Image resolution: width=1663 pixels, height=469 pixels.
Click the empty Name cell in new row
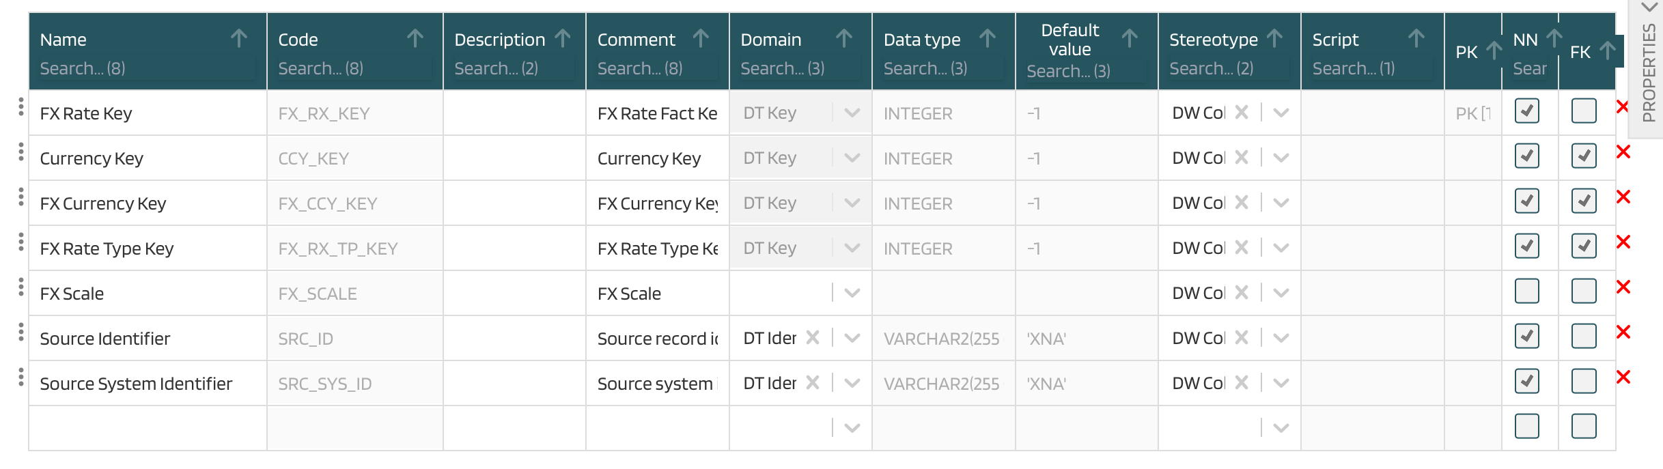148,428
